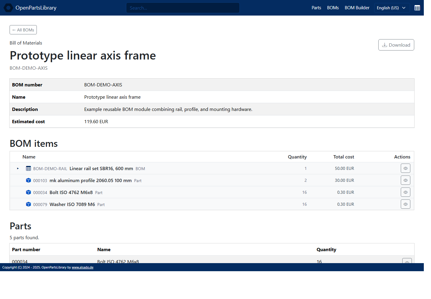Click the '5 parts found.' text

24,238
